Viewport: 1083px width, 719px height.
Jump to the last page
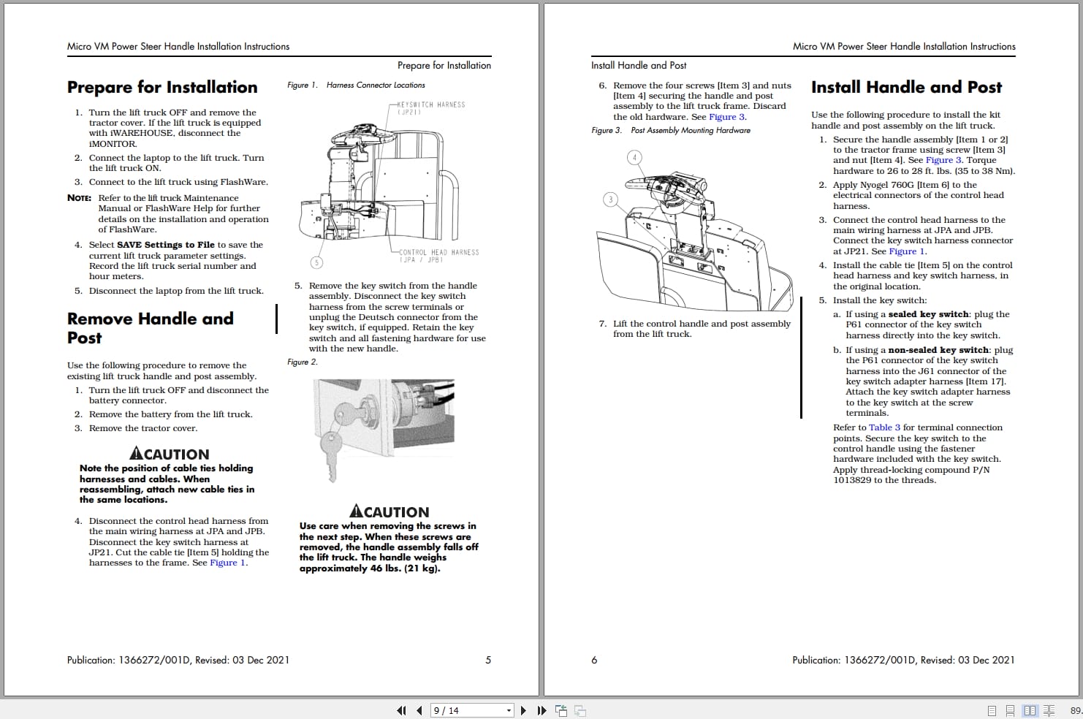click(541, 710)
